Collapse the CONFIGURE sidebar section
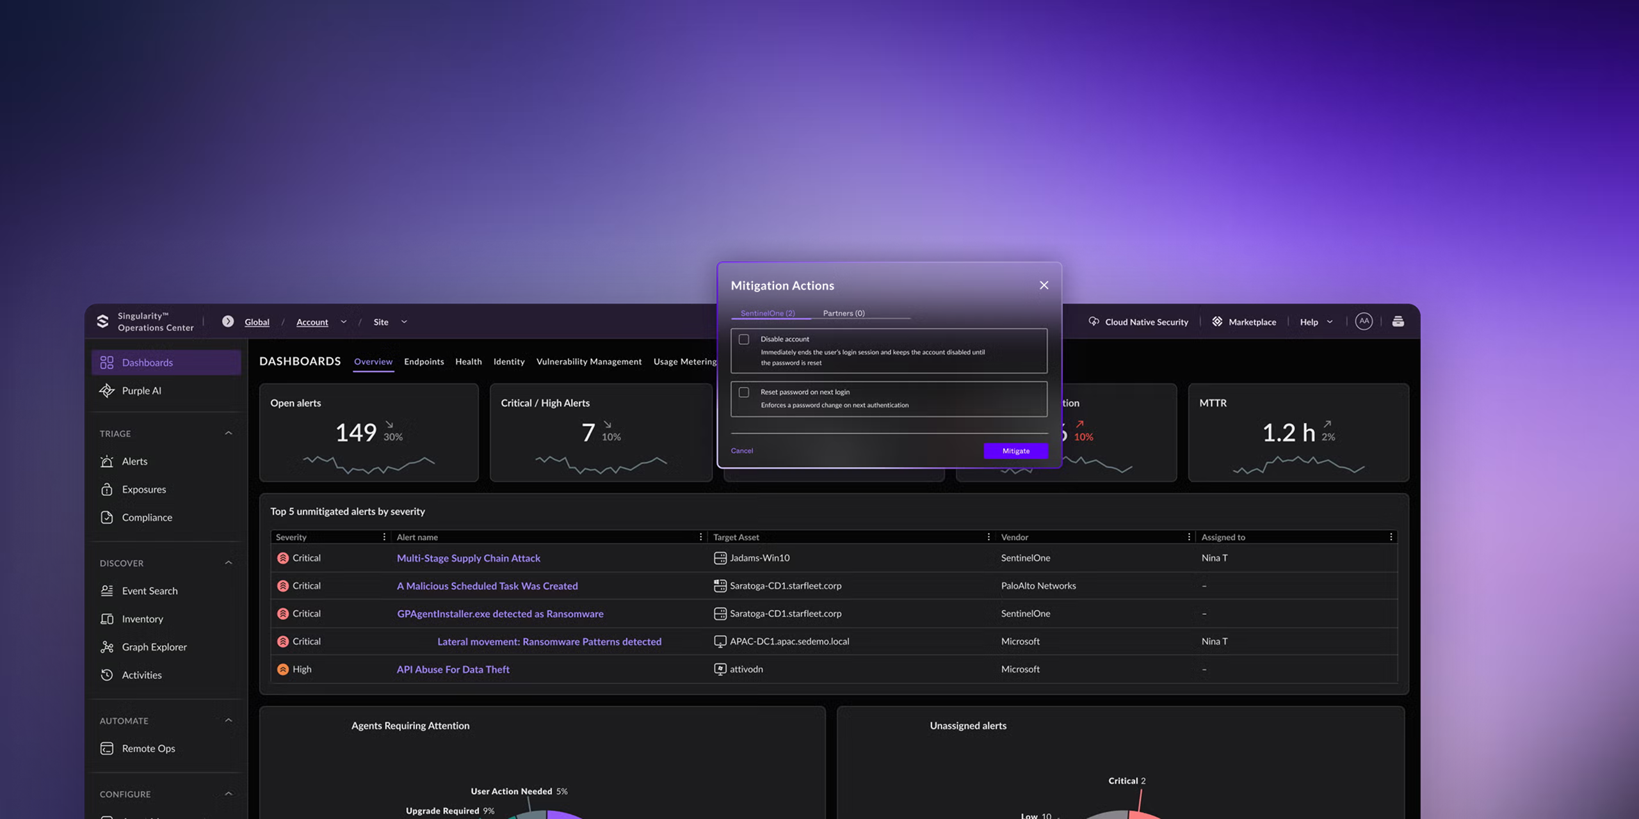1639x819 pixels. pyautogui.click(x=229, y=793)
